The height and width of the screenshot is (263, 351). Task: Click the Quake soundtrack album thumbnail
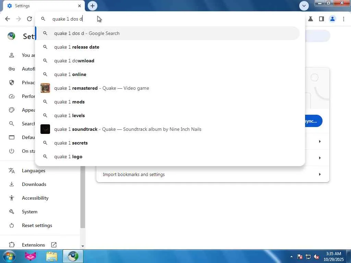coord(45,129)
